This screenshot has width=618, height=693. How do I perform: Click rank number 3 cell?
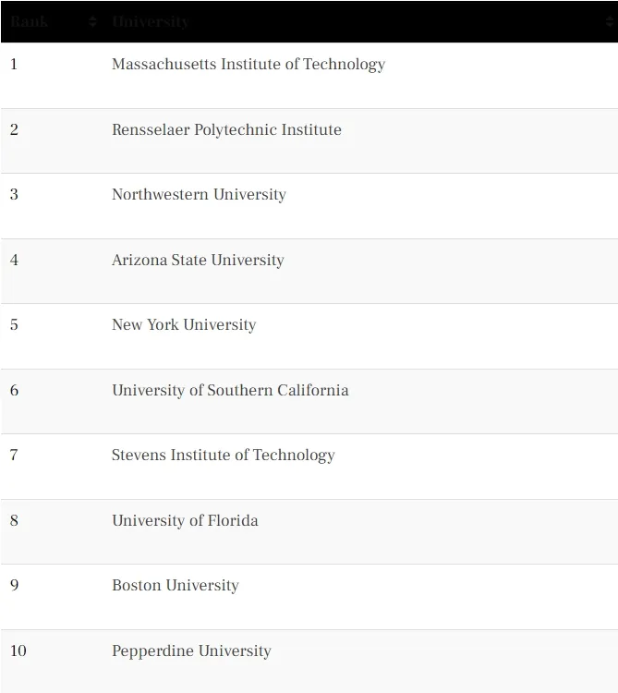[14, 195]
